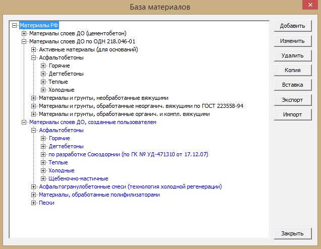321x249 pixels.
Task: Select Материалы слоев ДО по ОДН 218.046-01
Action: click(x=82, y=42)
